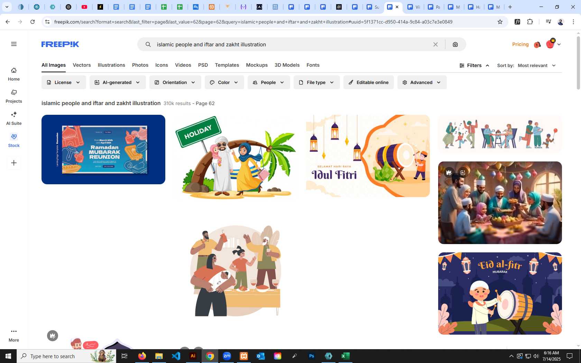
Task: Open Ramadan Mubarak Reunion thumbnail
Action: tap(103, 149)
